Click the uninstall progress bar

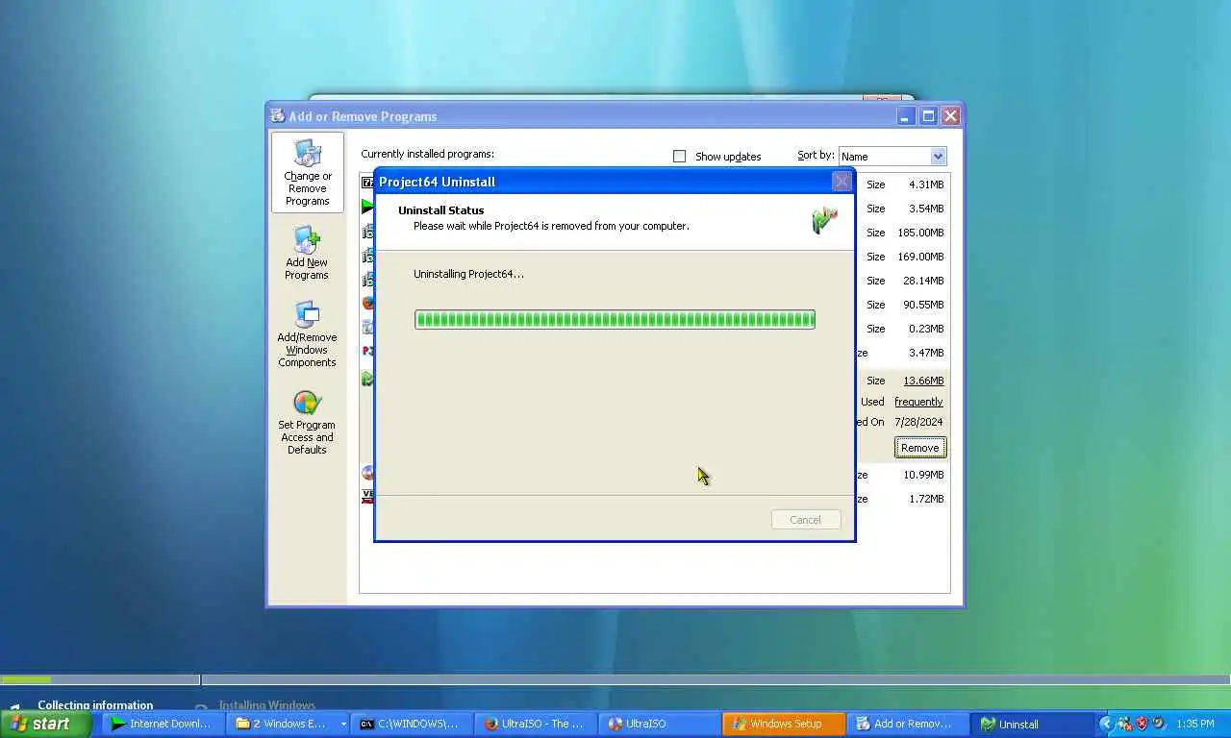(615, 319)
